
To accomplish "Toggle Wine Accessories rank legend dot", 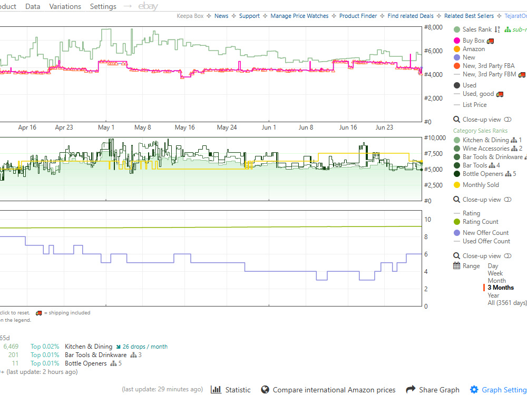I will coord(457,149).
